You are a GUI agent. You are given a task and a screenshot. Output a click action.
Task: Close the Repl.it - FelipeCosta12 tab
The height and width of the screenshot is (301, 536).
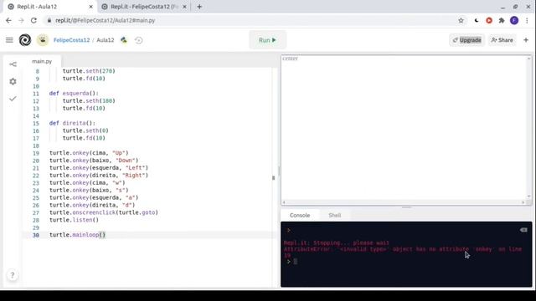click(x=184, y=7)
